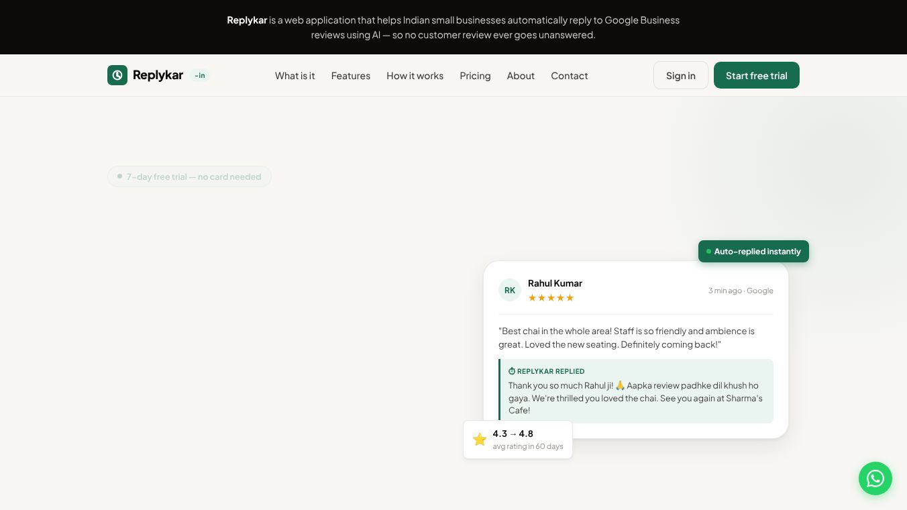Click the RK avatar circle

[510, 290]
